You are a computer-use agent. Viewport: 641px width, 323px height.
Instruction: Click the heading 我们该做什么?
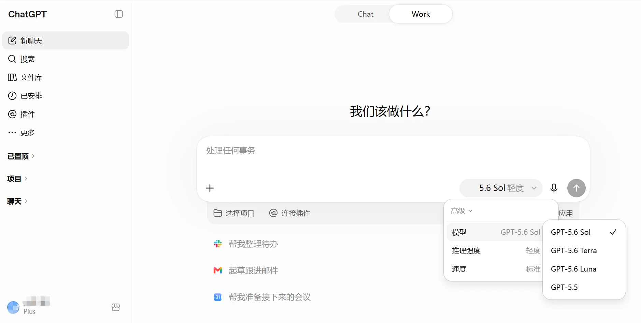pyautogui.click(x=390, y=111)
